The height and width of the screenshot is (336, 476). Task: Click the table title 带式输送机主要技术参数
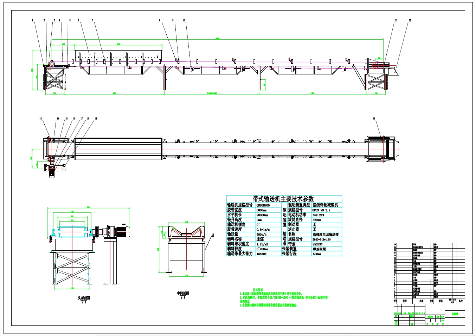pos(283,199)
